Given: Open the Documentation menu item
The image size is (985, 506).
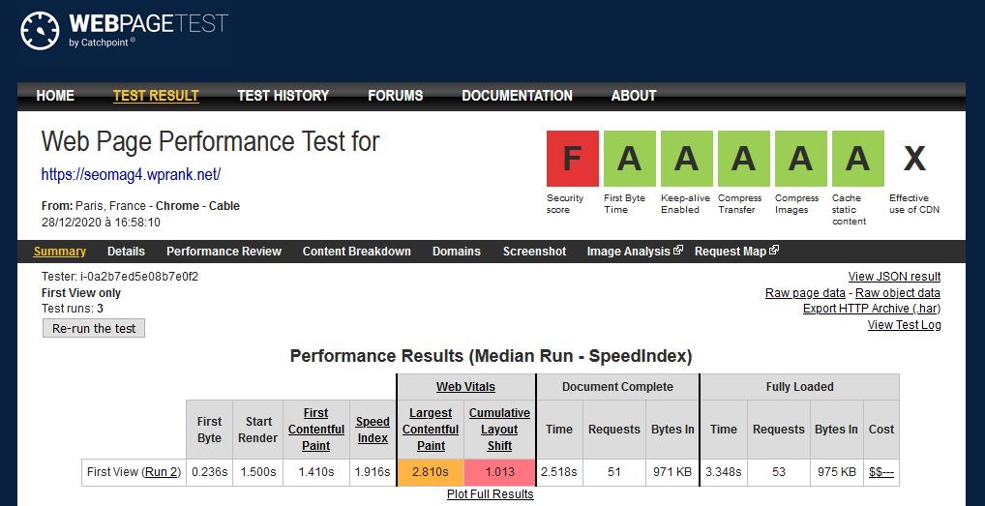Looking at the screenshot, I should point(517,96).
